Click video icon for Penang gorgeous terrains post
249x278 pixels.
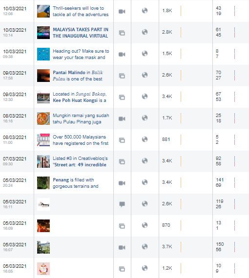coord(122,183)
